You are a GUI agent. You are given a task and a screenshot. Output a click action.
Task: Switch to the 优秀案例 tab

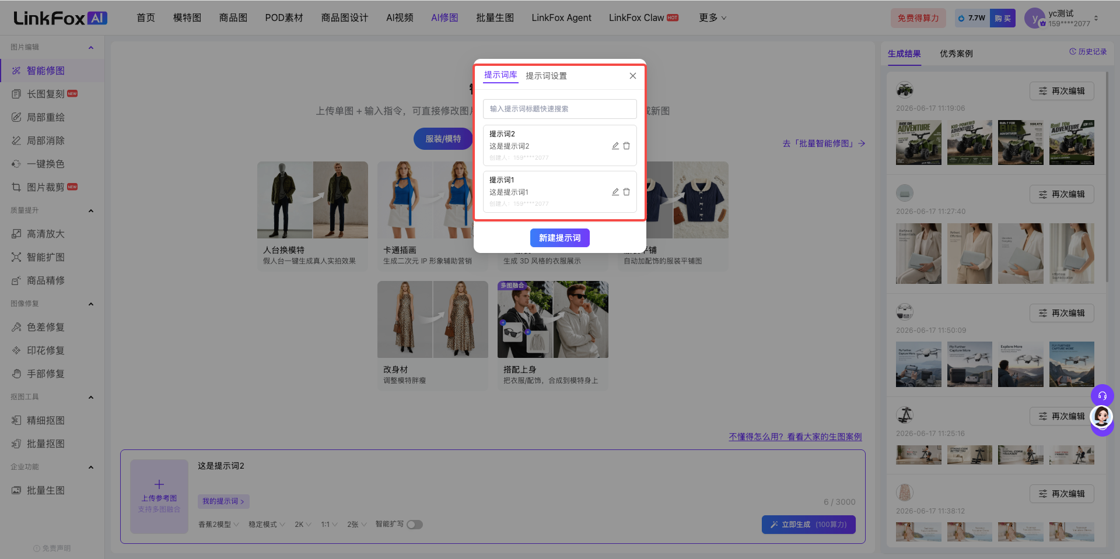click(956, 54)
